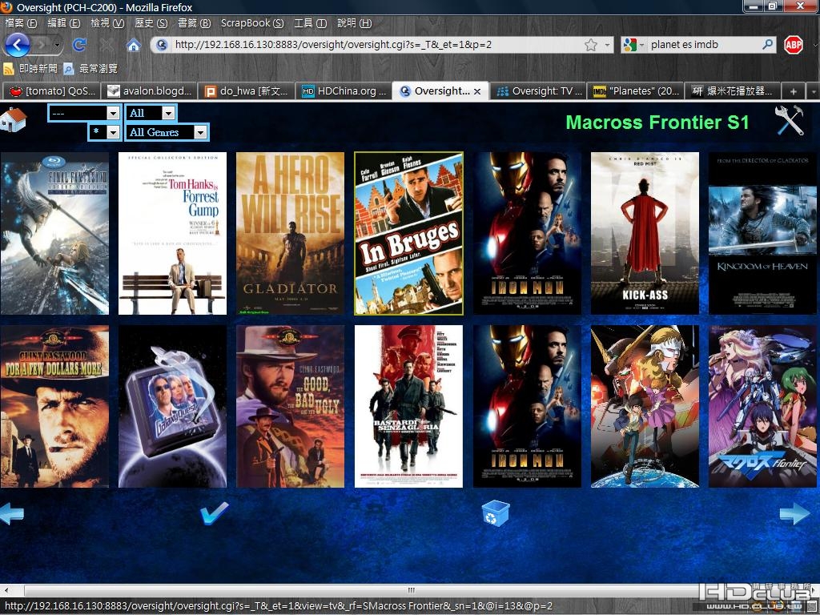Viewport: 820px width, 615px height.
Task: Switch to the "Planetes" IMDb tab
Action: coord(635,91)
